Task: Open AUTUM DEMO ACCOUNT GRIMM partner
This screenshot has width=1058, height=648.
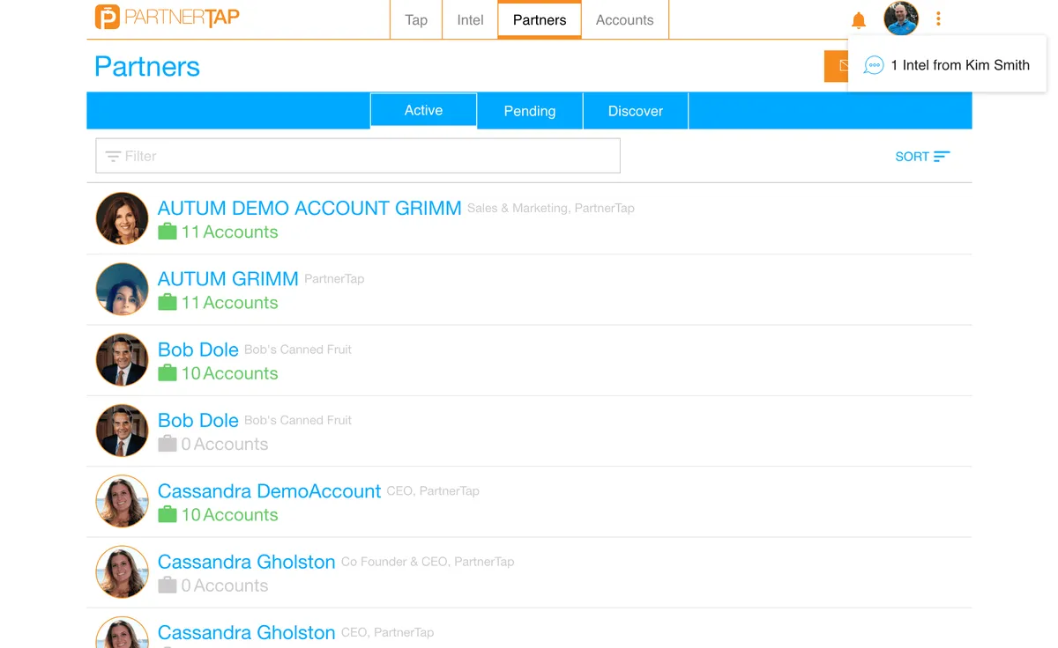Action: pyautogui.click(x=309, y=208)
